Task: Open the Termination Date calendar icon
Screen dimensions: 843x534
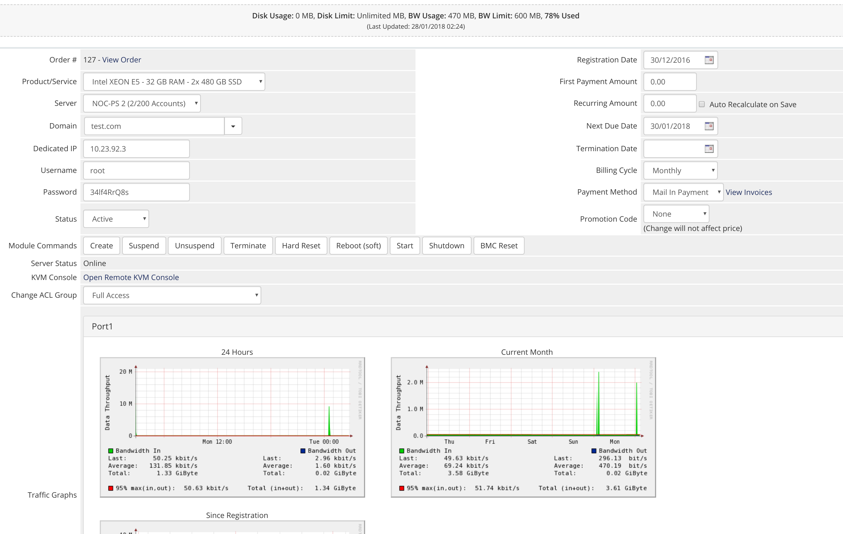Action: click(709, 149)
